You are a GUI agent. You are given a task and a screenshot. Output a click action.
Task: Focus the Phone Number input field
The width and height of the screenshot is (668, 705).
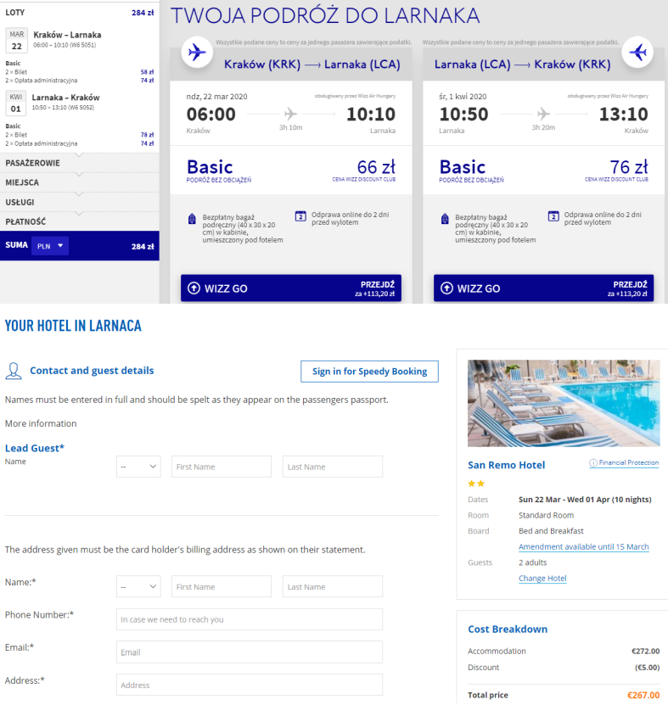click(x=250, y=619)
